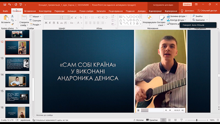The image size is (220, 124).
Task: Expand the Shape Fill (Заливка фігури) dropdown
Action: [x=187, y=16]
